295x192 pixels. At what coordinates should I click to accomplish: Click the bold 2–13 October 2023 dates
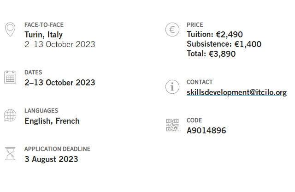[x=60, y=83]
